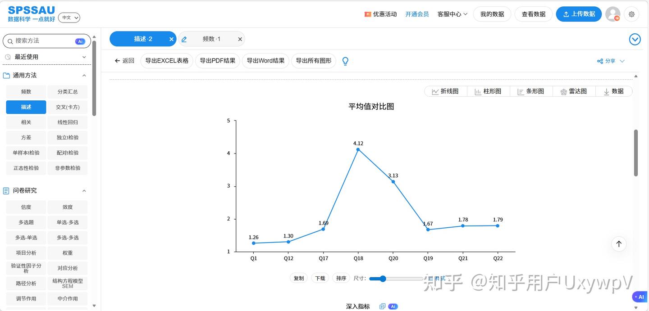Expand the 客服中心 dropdown

[x=452, y=14]
